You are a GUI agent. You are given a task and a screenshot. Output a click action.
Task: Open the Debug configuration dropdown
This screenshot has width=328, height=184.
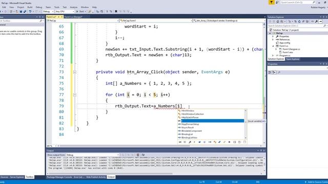48,11
